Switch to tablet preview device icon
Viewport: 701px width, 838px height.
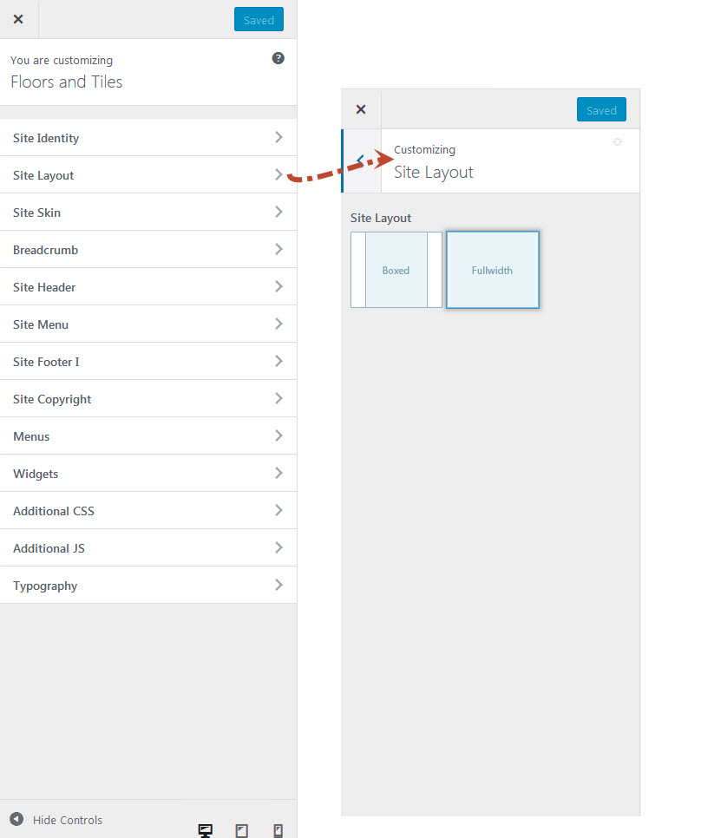point(242,830)
